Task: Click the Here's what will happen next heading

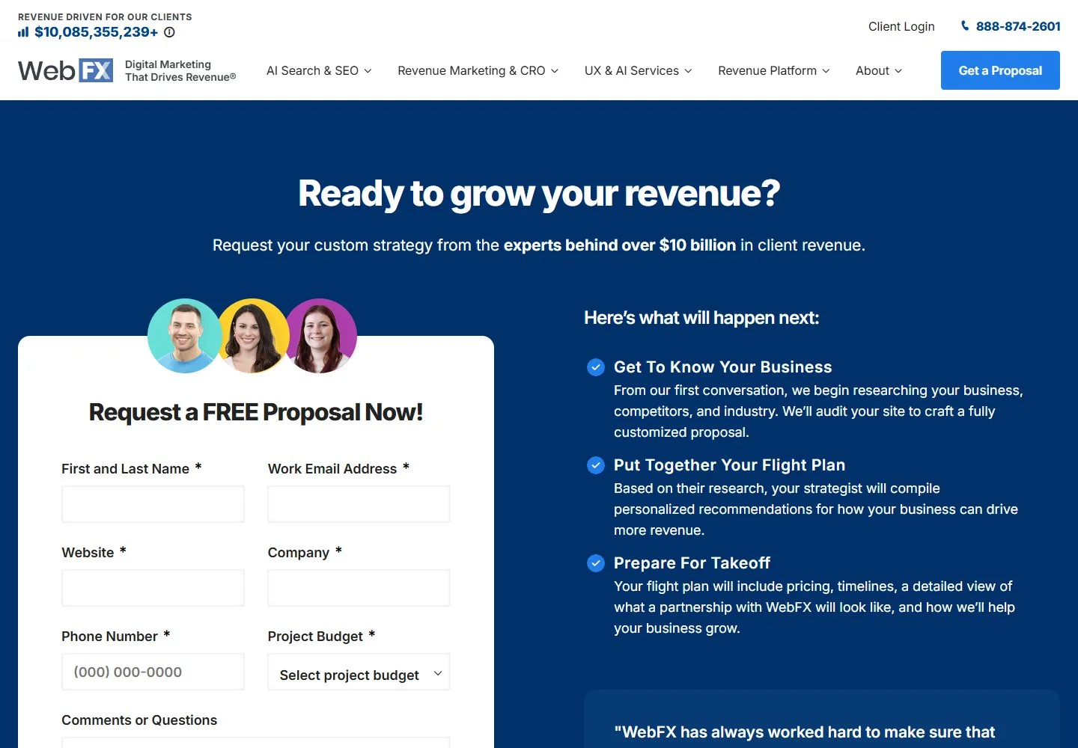Action: (701, 318)
